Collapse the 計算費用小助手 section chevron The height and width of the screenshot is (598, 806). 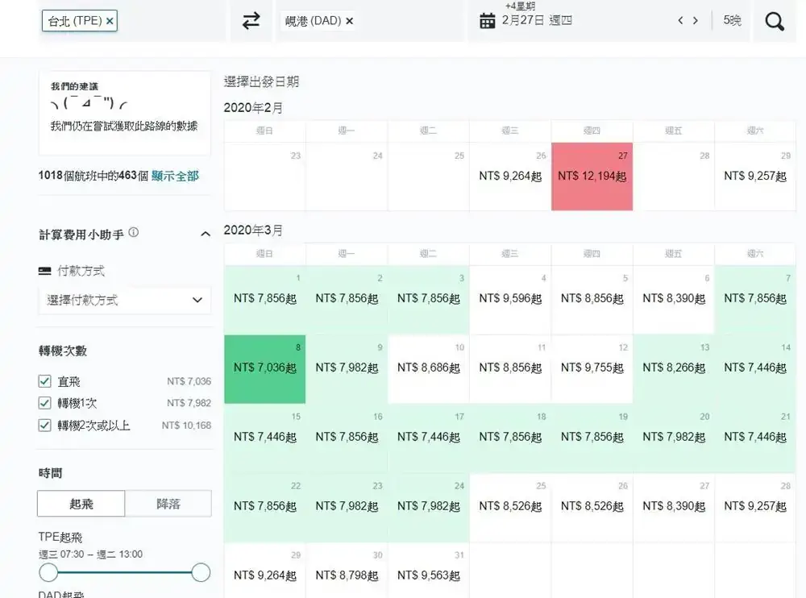tap(205, 234)
